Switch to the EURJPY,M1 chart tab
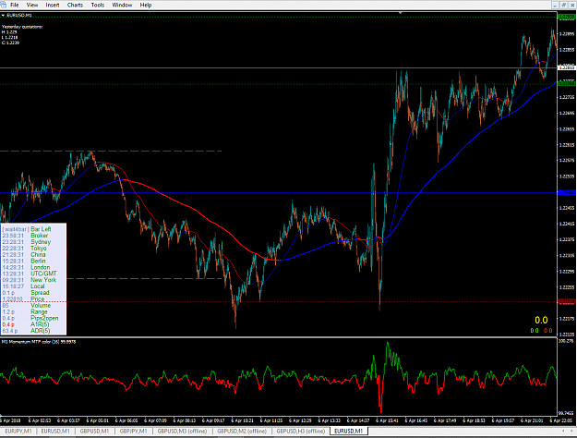The width and height of the screenshot is (577, 438). pyautogui.click(x=18, y=431)
